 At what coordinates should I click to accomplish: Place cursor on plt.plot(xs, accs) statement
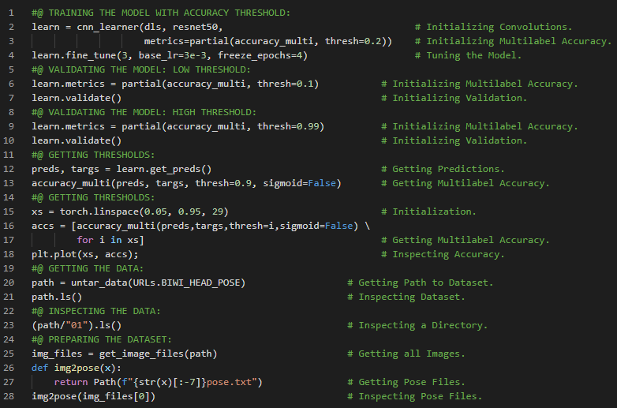(84, 254)
